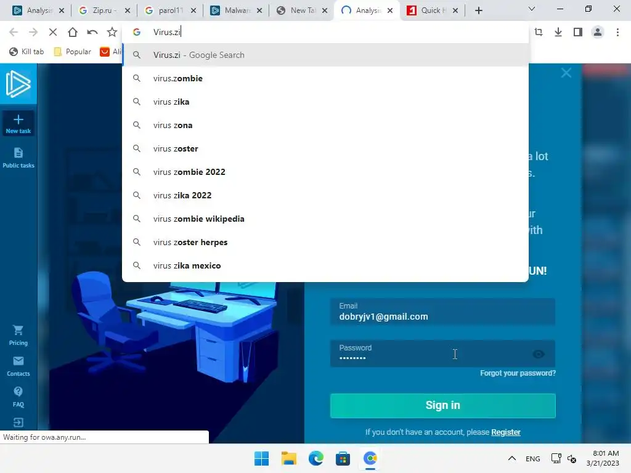
Task: Bookmark this page with the star
Action: pyautogui.click(x=112, y=32)
